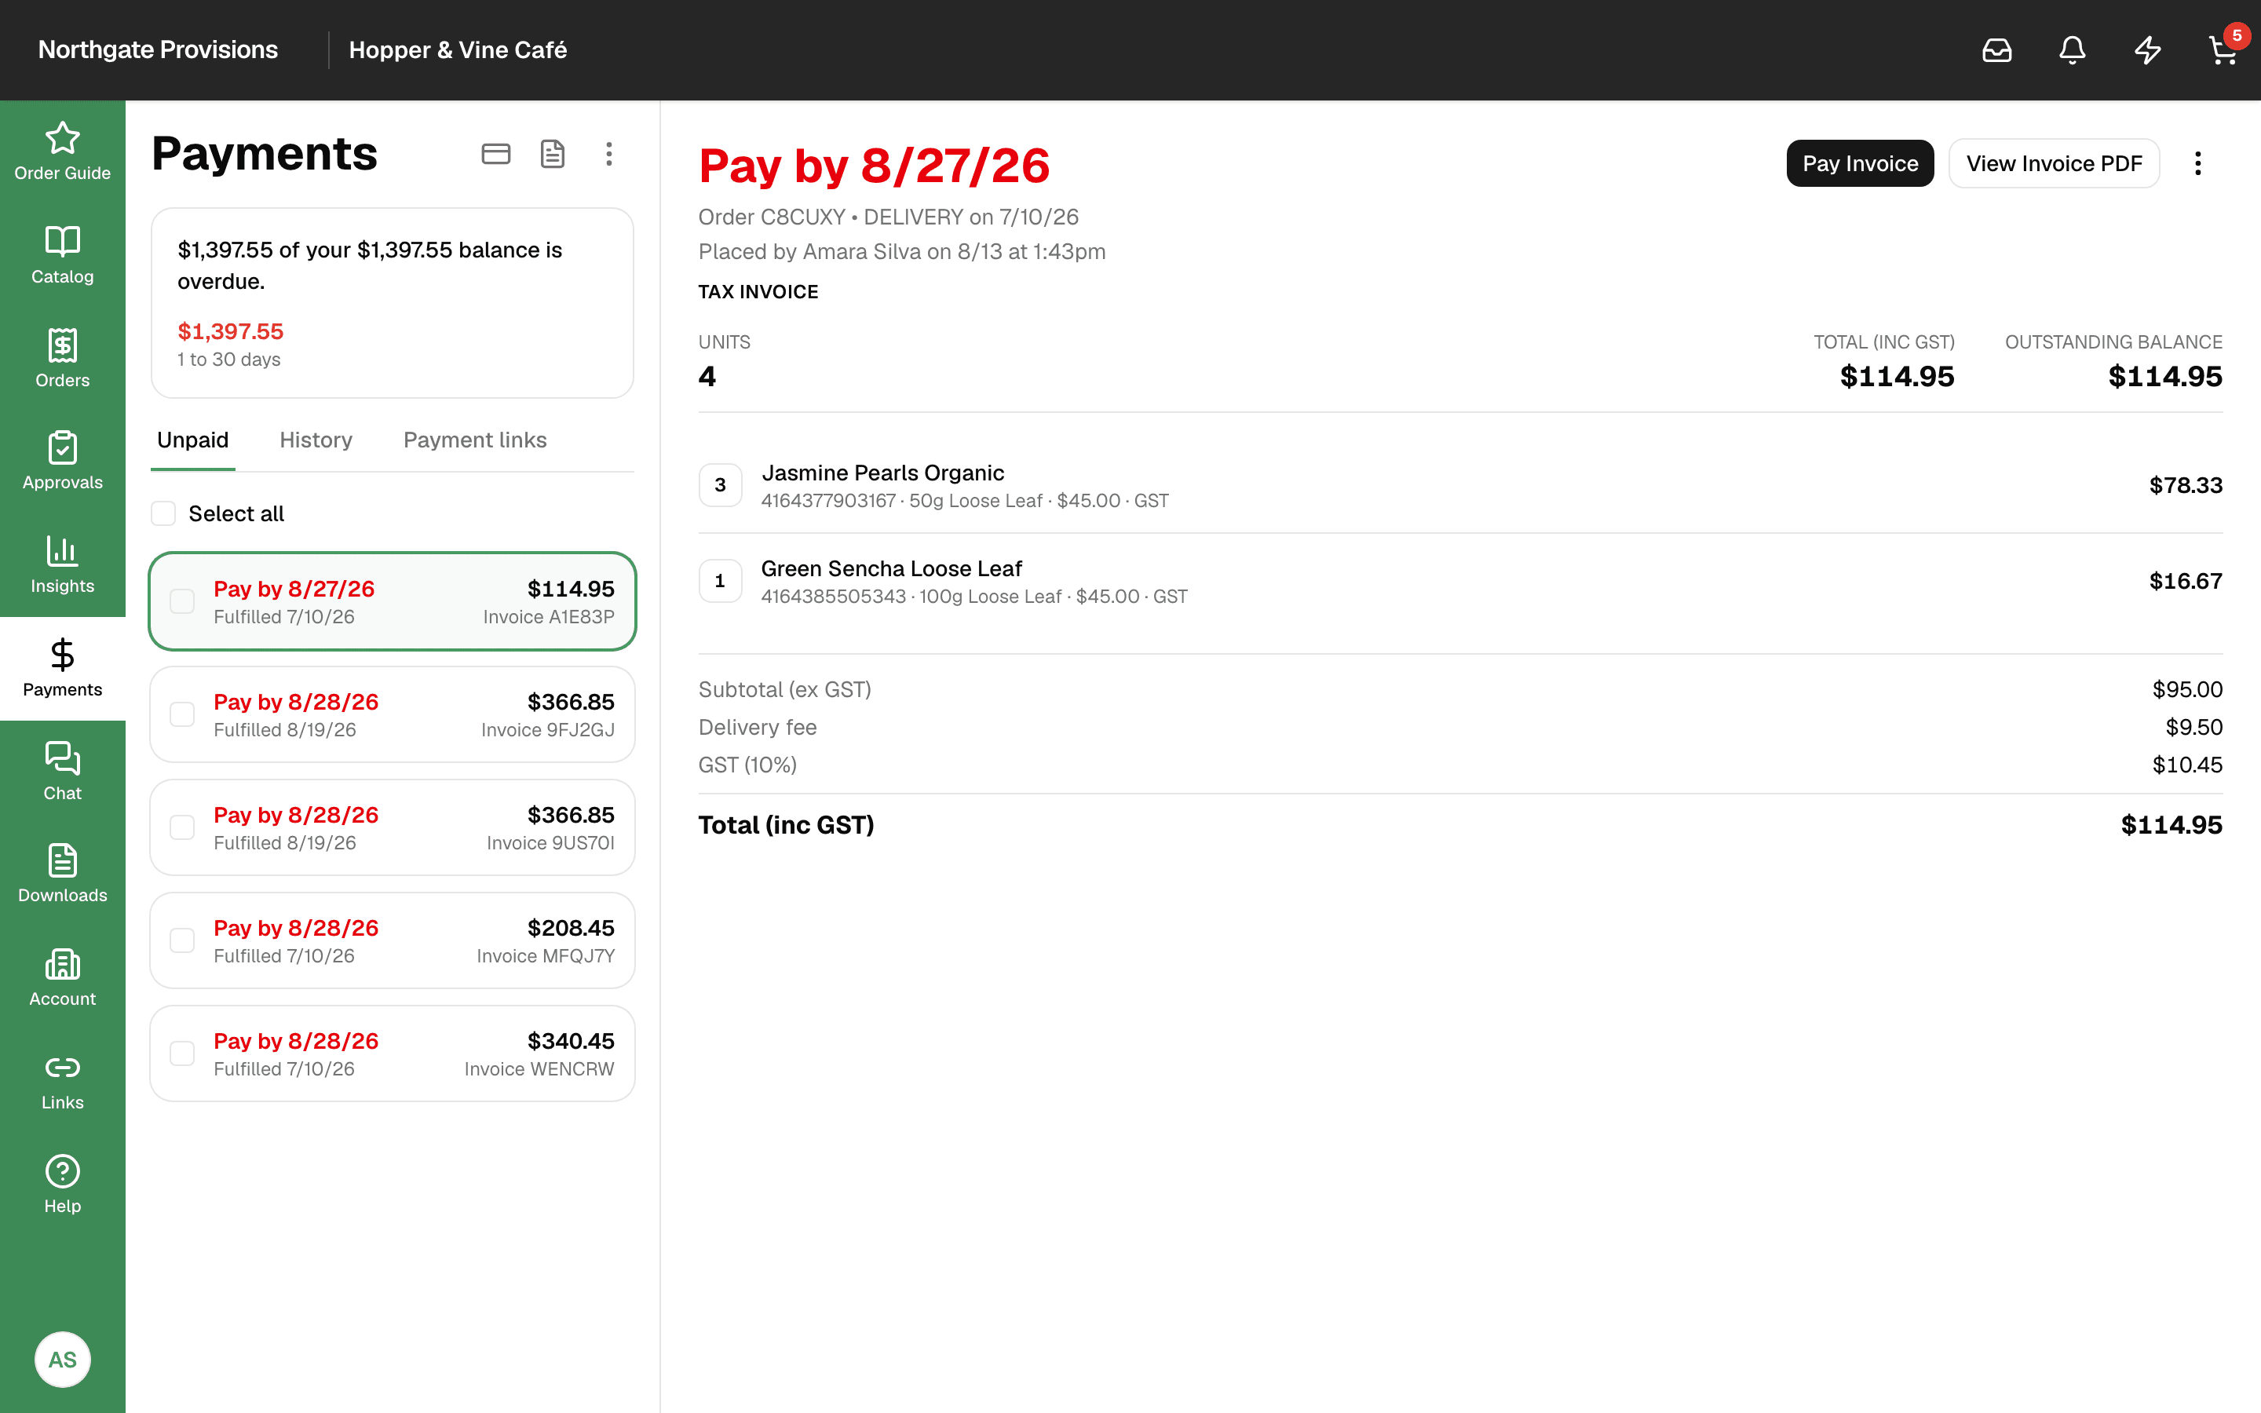Switch to the Unpaid tab
The height and width of the screenshot is (1413, 2261).
click(192, 440)
